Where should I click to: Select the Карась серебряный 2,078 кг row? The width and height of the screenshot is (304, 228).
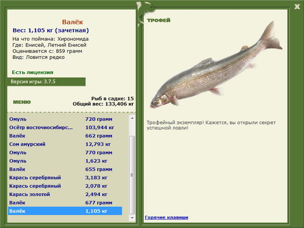(65, 186)
